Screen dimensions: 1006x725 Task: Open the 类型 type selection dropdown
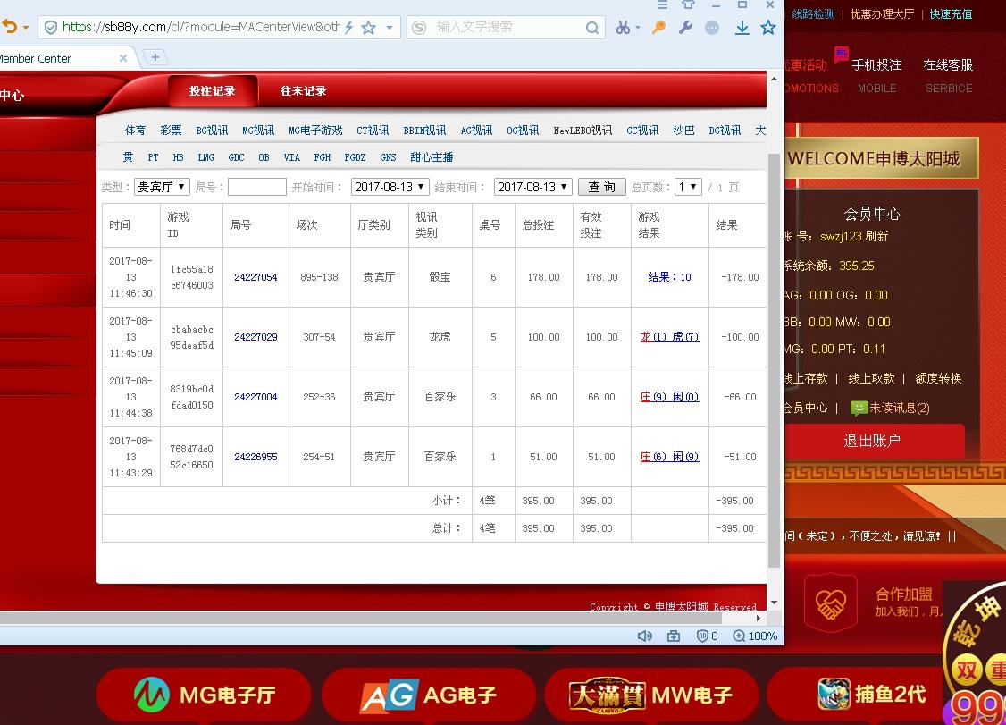click(162, 187)
